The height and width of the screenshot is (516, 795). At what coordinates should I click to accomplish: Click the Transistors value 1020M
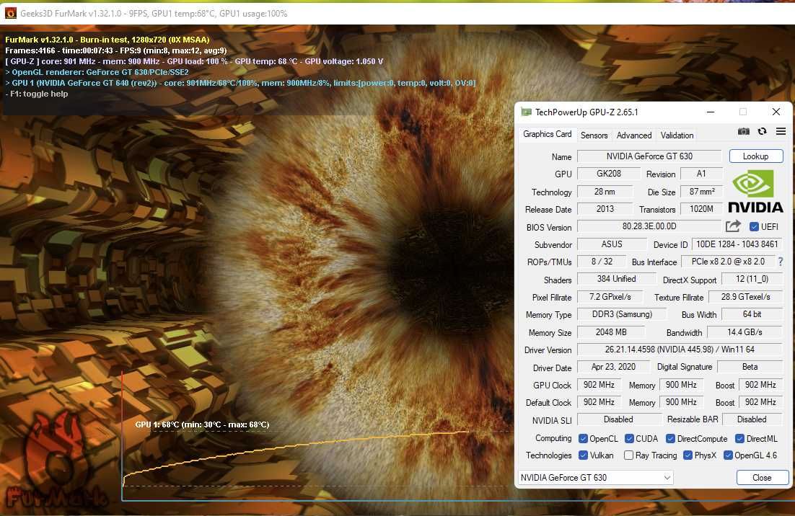(701, 209)
